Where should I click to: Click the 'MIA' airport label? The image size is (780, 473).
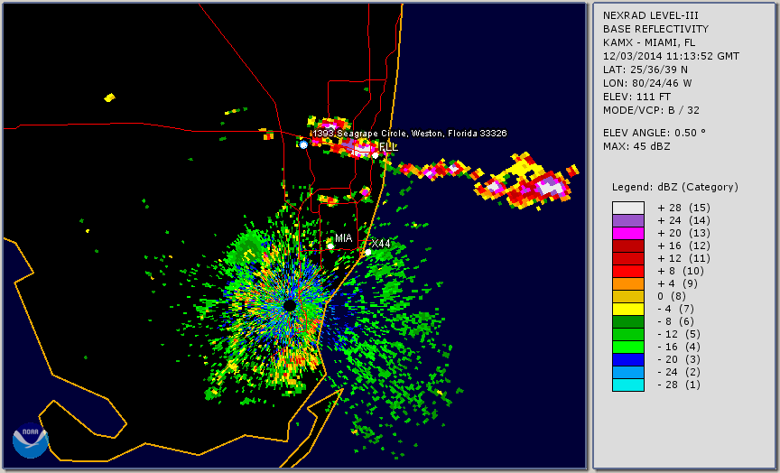(x=343, y=238)
